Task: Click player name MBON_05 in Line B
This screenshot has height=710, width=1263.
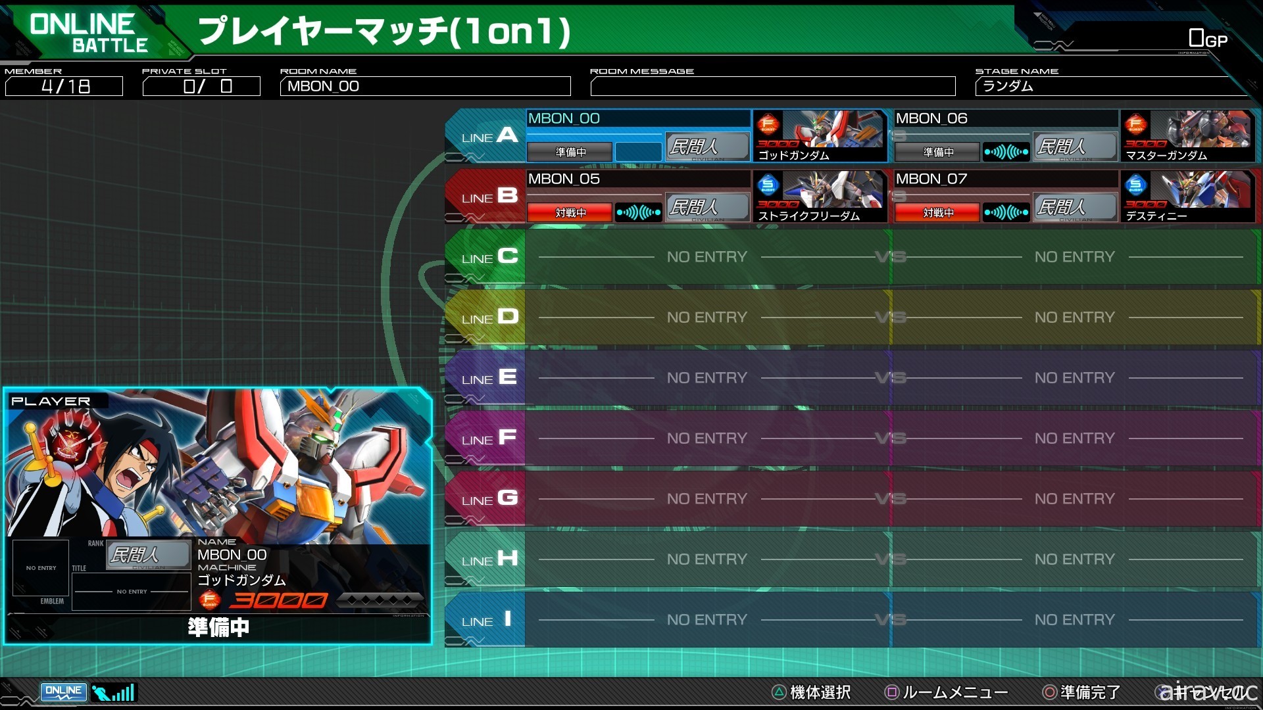Action: pos(564,179)
